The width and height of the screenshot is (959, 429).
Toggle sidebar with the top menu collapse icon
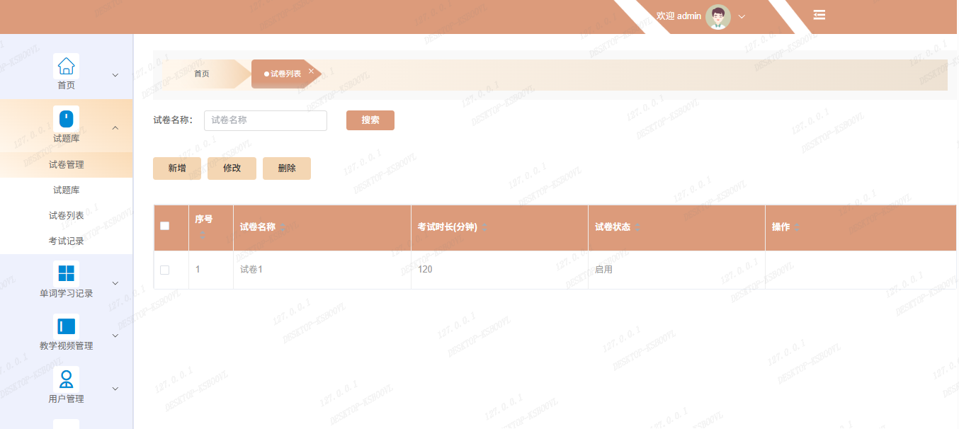(819, 15)
